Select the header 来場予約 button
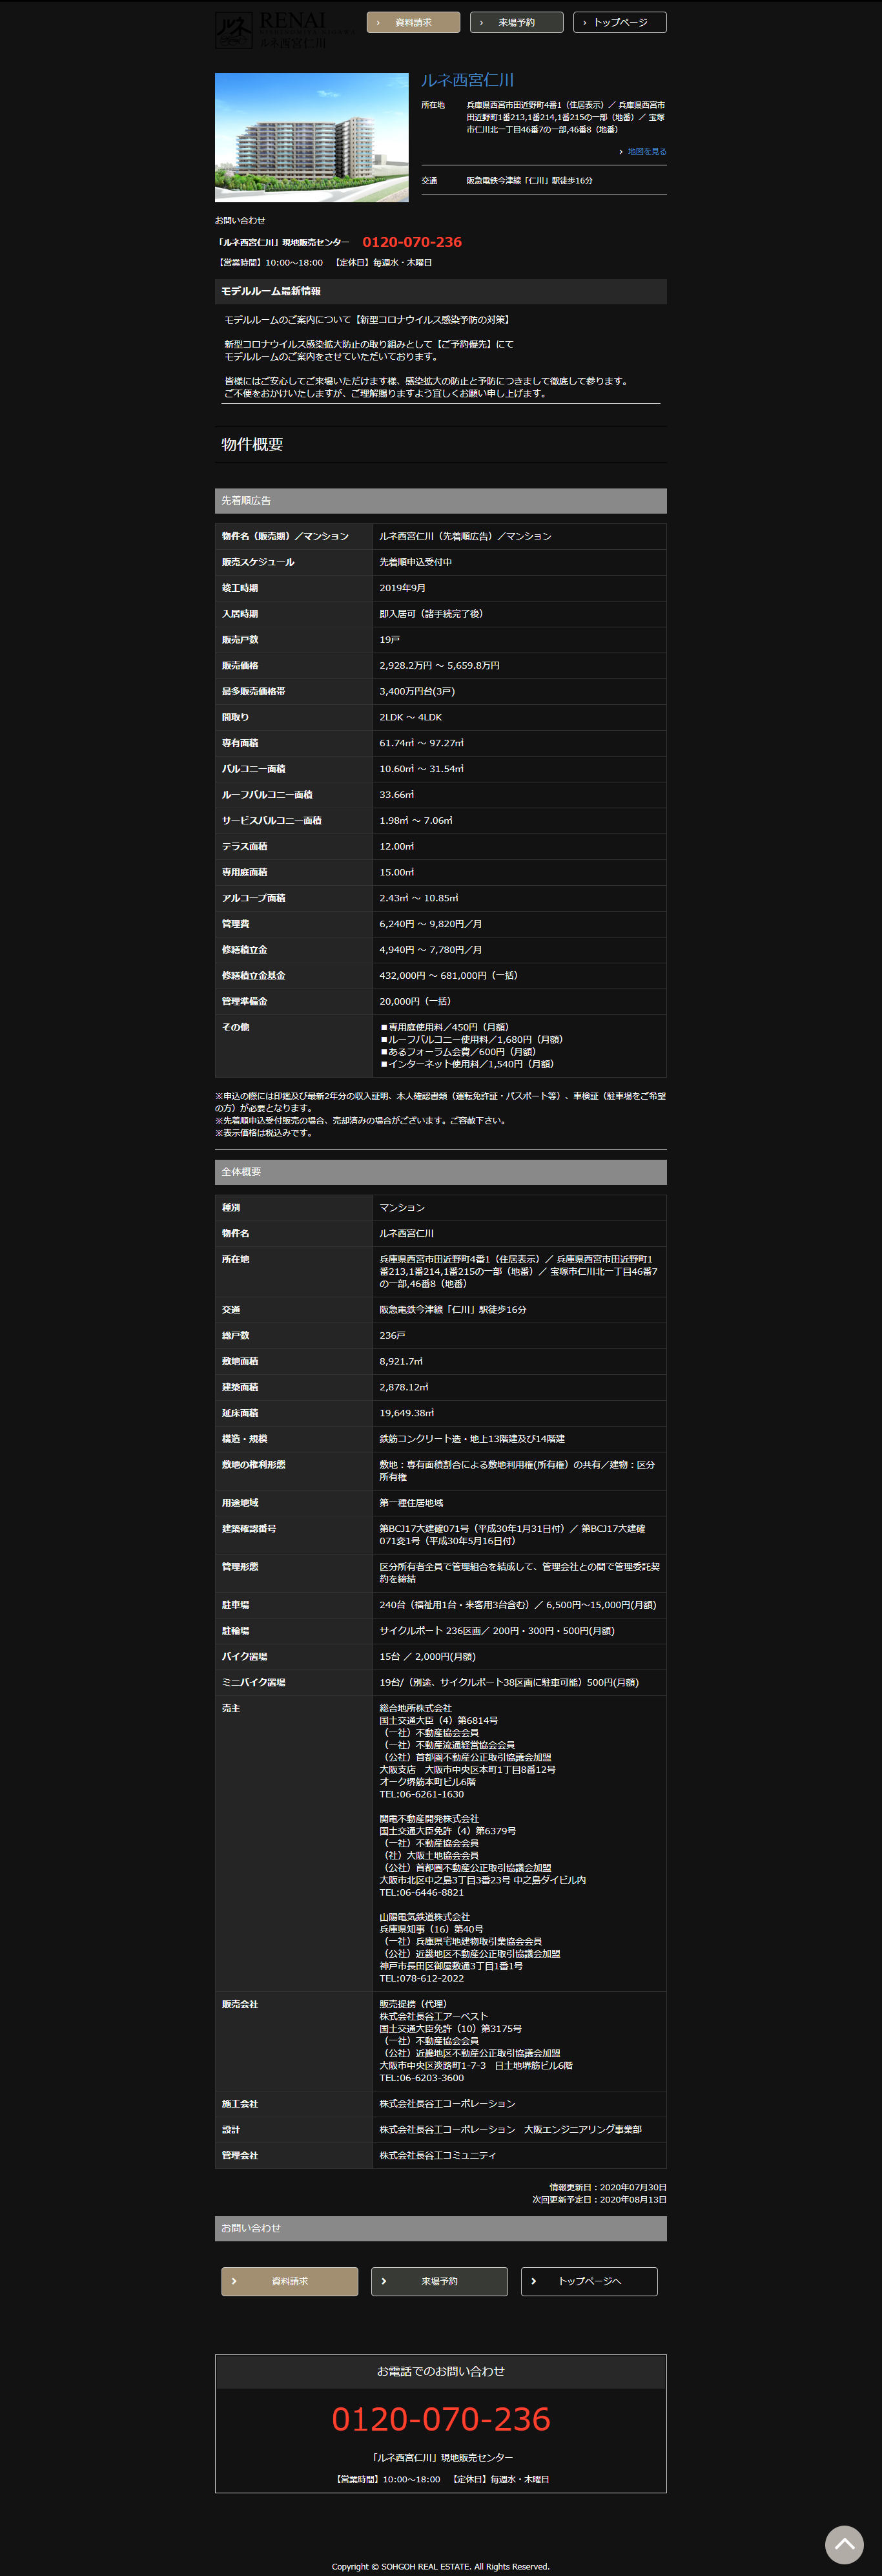Viewport: 882px width, 2576px height. (515, 22)
